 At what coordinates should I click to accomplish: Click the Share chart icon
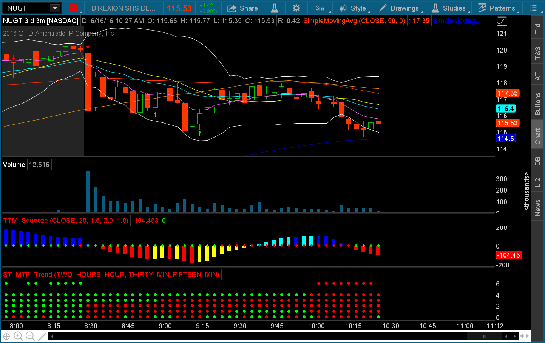tap(242, 8)
